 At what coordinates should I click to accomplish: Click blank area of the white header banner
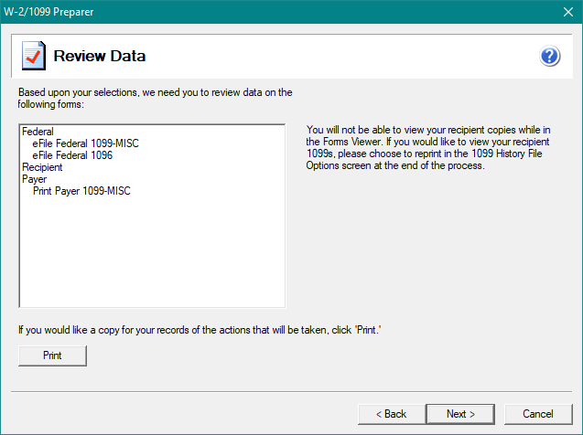(348, 57)
